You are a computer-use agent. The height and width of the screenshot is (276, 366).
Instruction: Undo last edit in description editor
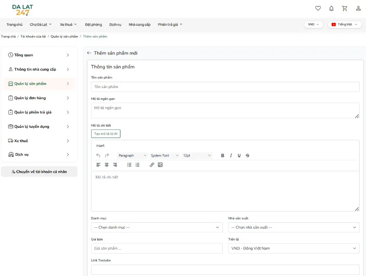pyautogui.click(x=98, y=155)
